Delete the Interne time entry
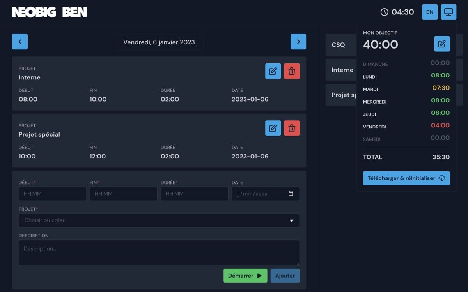 292,71
